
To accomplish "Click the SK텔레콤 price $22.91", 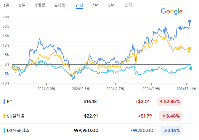I will pos(91,116).
